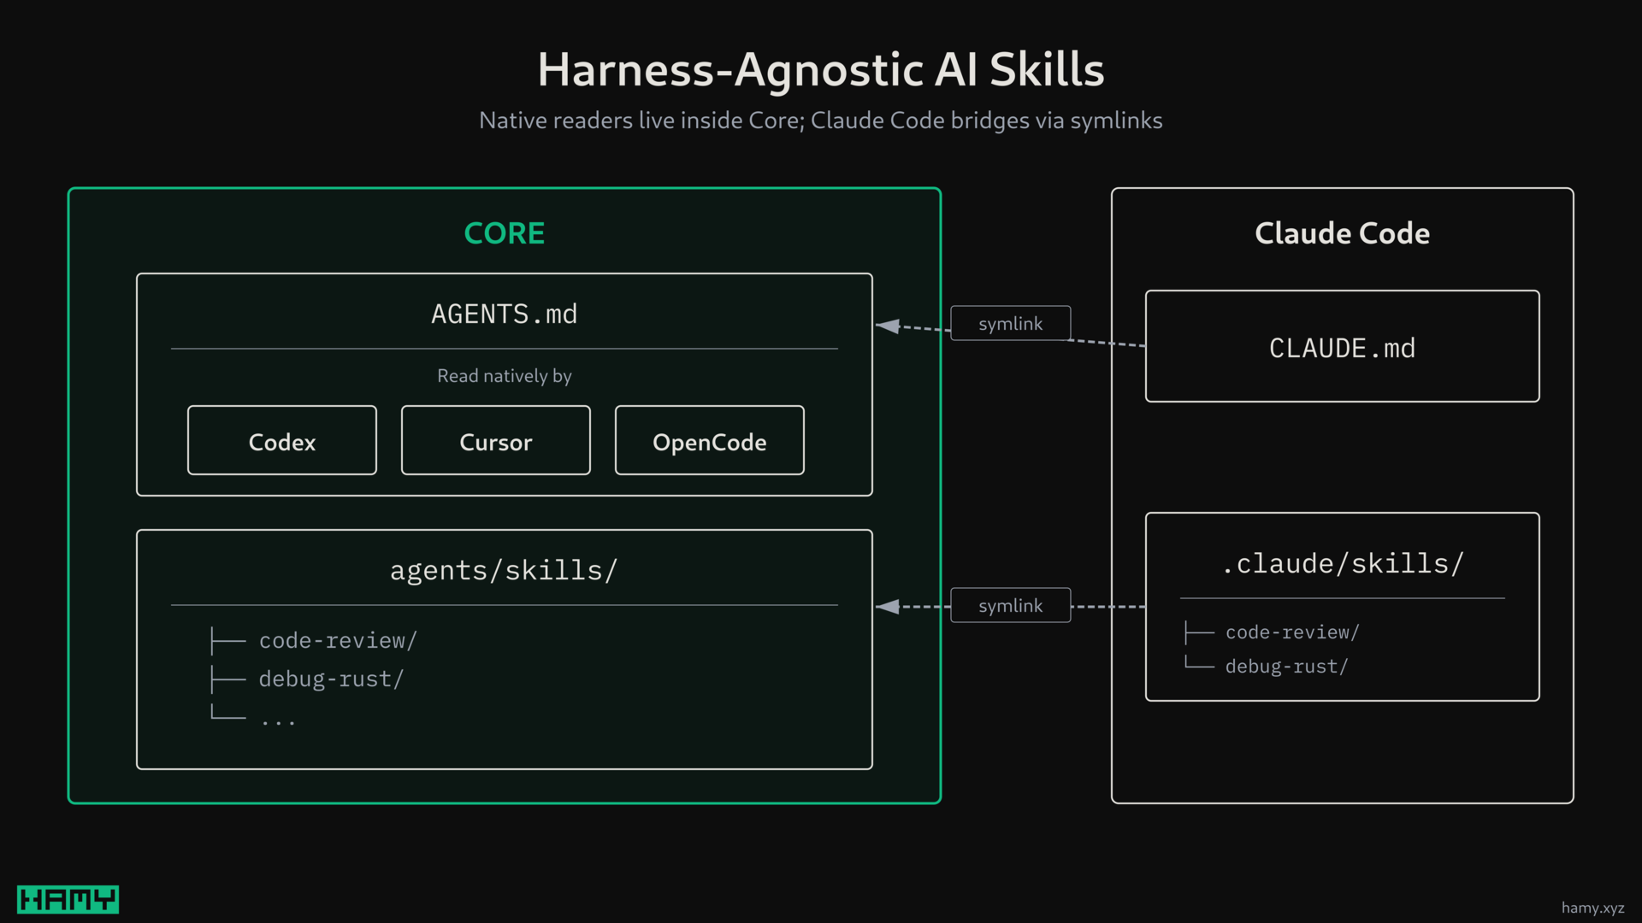The height and width of the screenshot is (923, 1642).
Task: Click code-review/ under agents/skills/
Action: [x=338, y=640]
